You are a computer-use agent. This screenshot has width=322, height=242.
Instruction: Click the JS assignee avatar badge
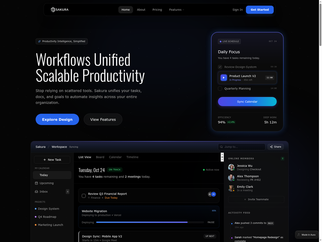[214, 194]
